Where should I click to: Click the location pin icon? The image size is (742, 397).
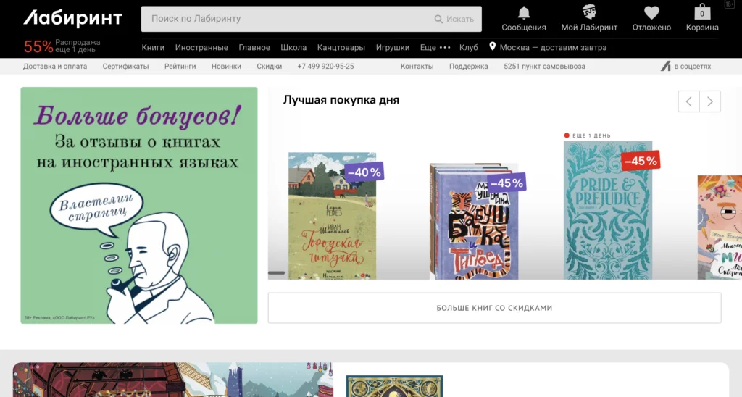point(492,46)
